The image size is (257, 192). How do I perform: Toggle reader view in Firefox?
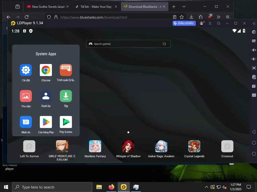coord(175,17)
